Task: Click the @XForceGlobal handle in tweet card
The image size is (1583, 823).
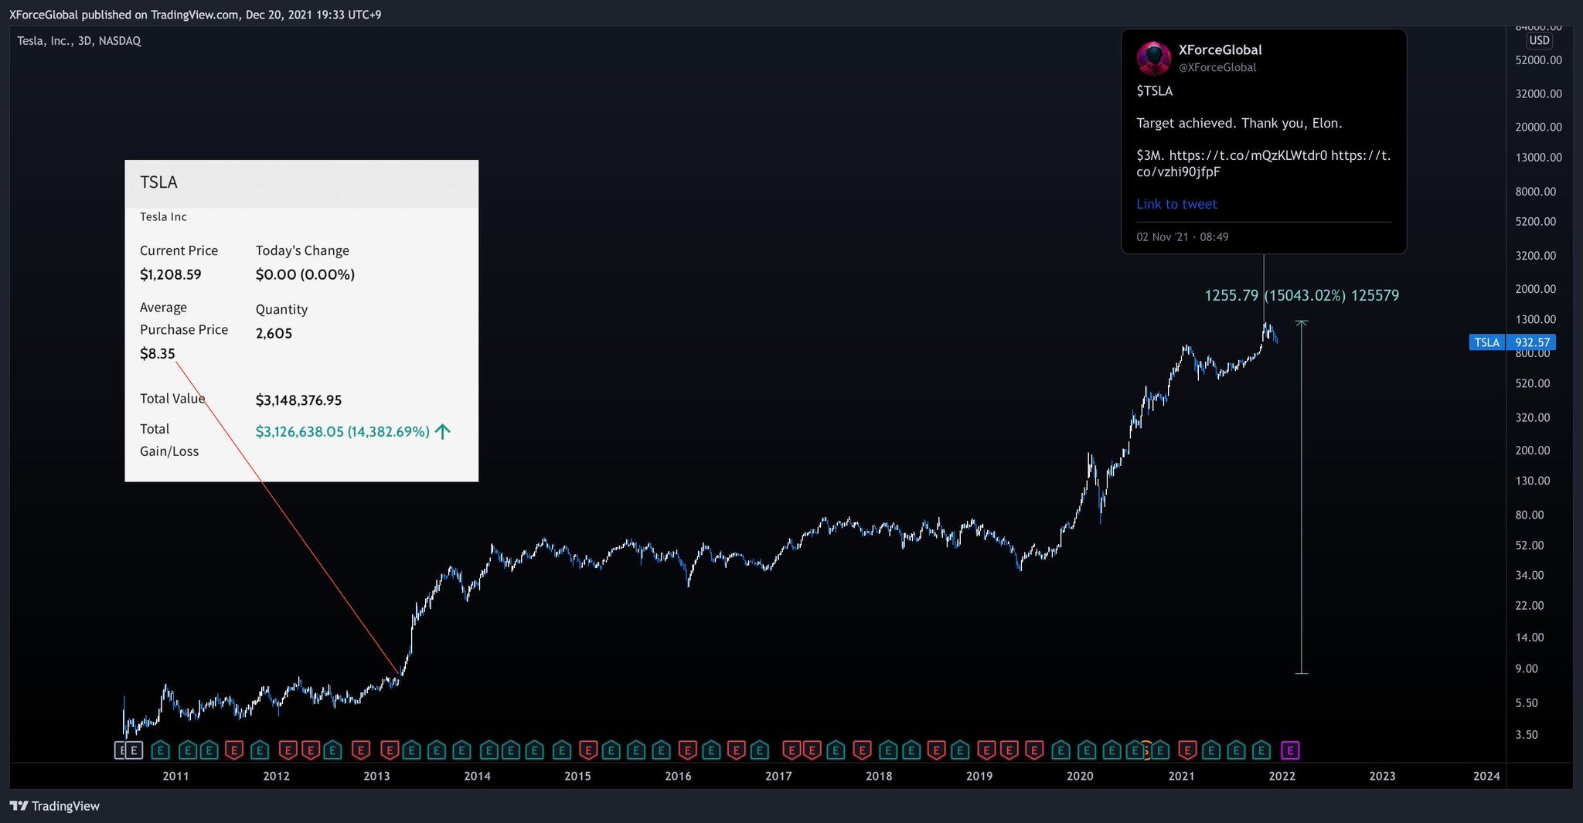Action: (1217, 67)
